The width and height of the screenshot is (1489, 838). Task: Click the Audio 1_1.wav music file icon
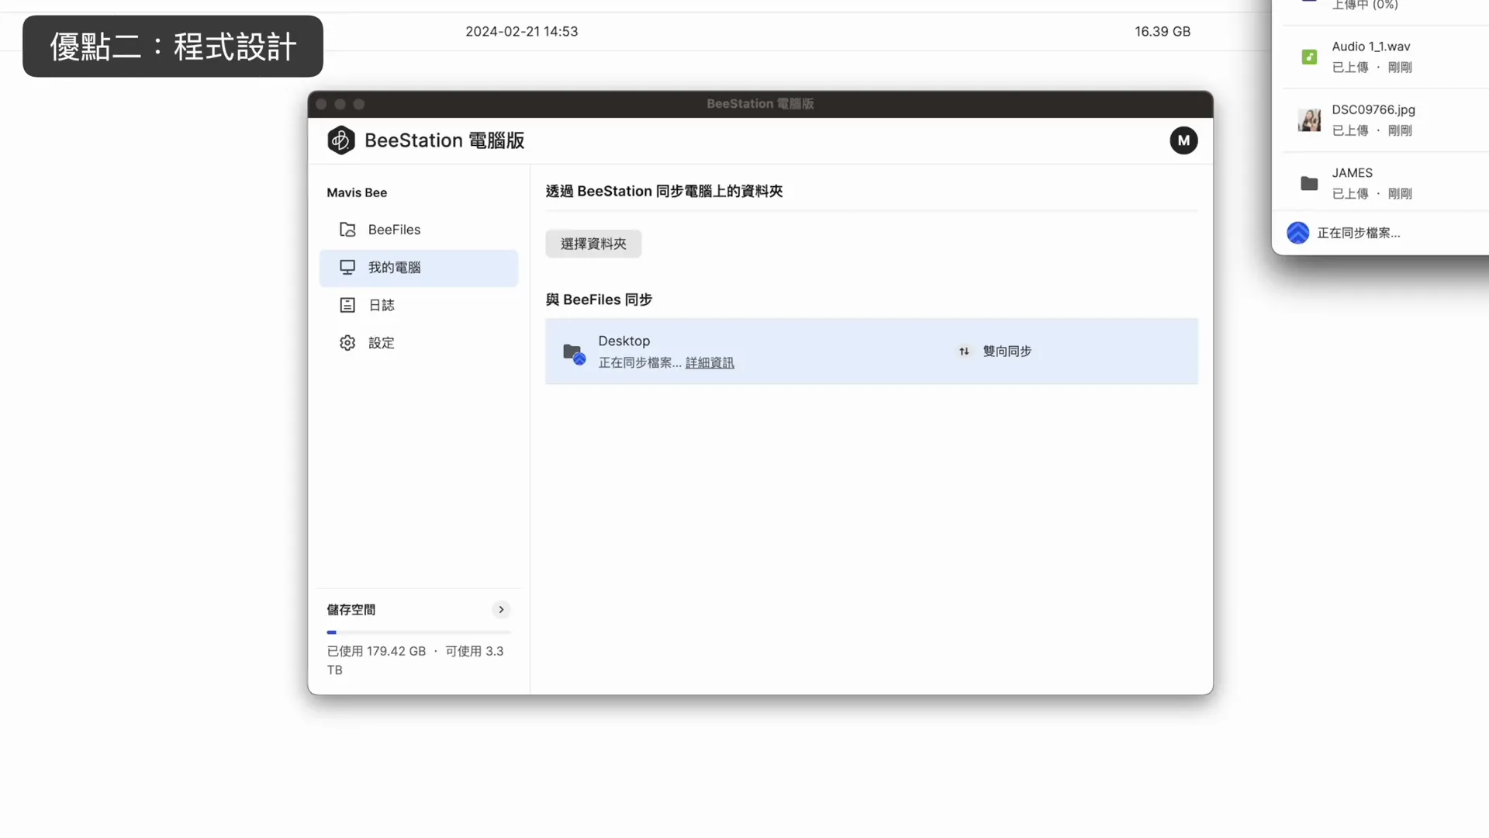pos(1309,57)
